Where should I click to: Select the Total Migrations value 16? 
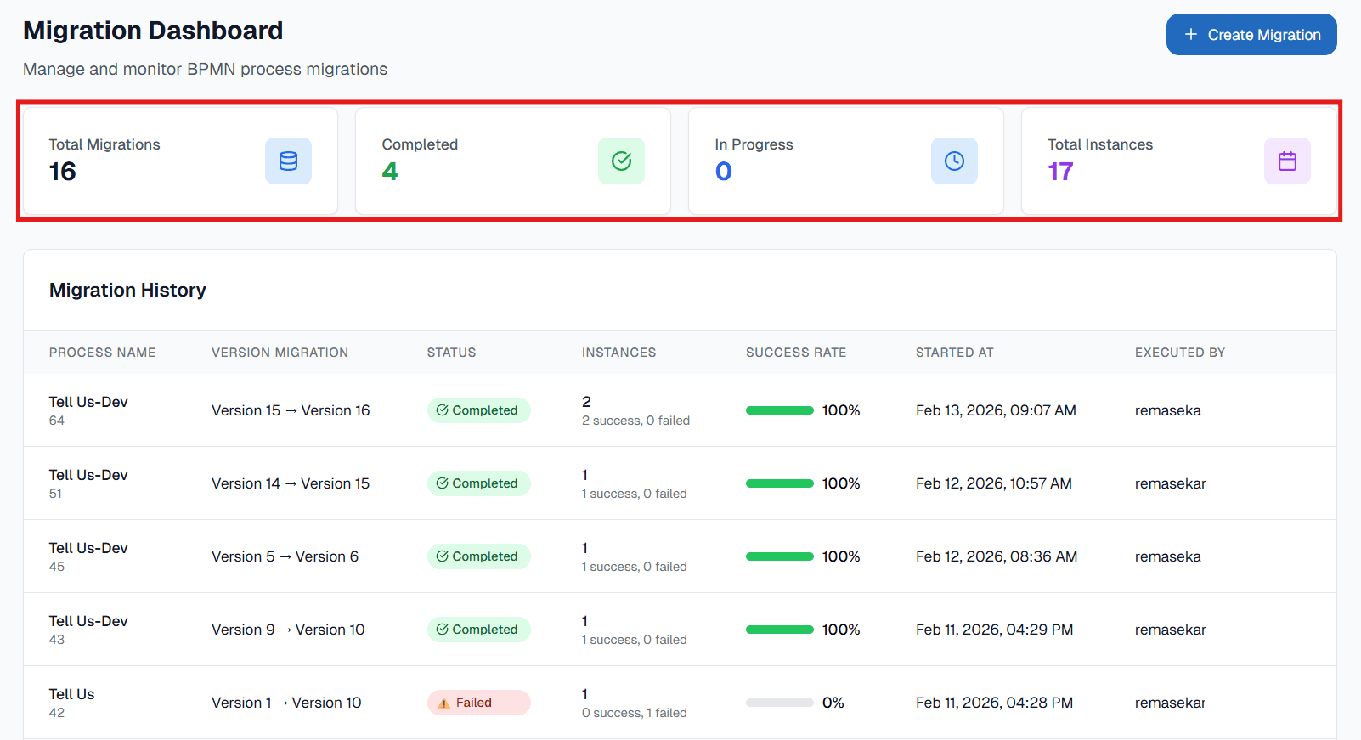63,172
